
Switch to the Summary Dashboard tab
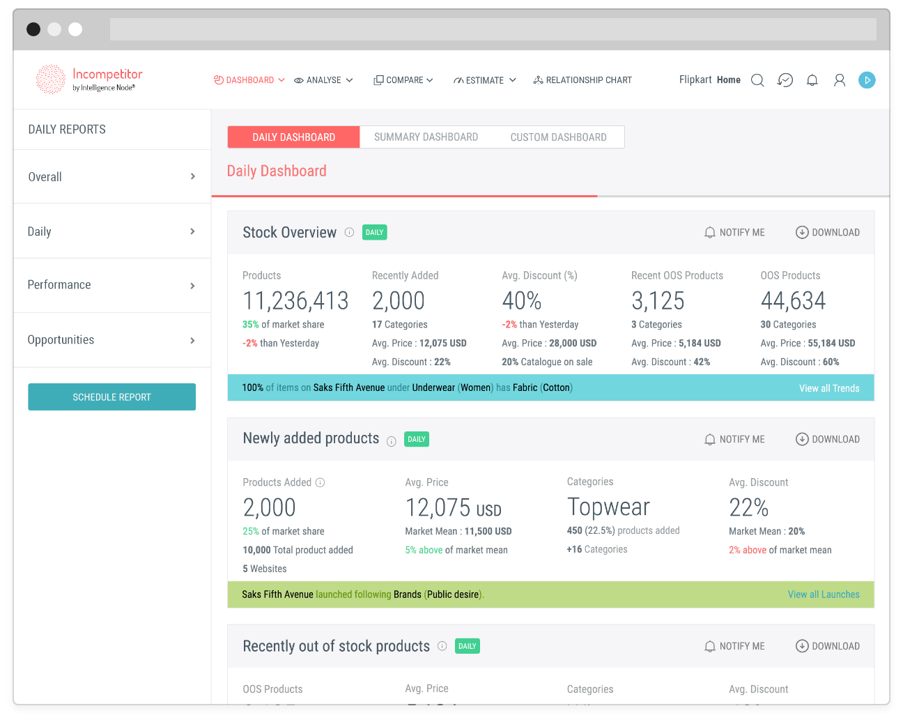point(426,137)
